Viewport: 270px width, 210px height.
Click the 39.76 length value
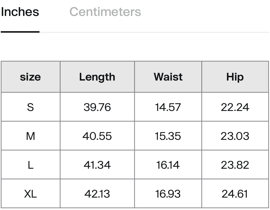[x=97, y=107]
